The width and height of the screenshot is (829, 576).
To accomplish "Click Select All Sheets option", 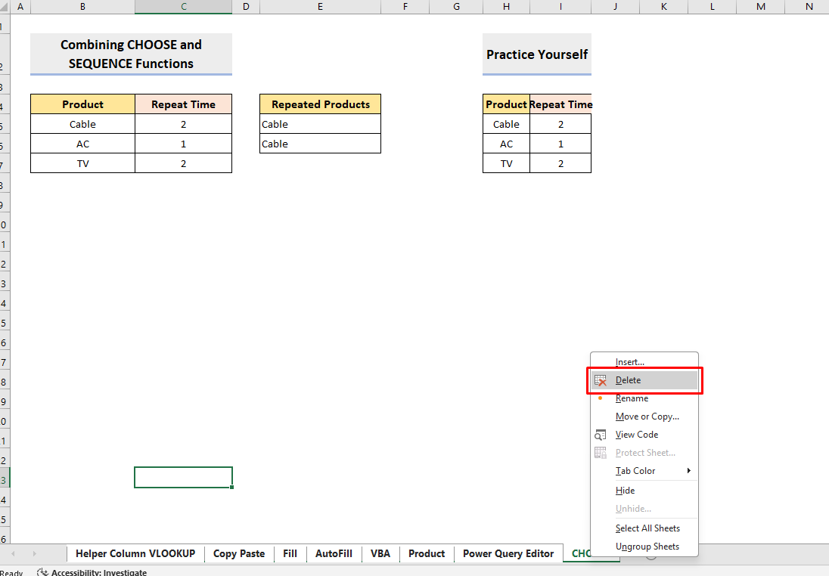I will click(647, 528).
